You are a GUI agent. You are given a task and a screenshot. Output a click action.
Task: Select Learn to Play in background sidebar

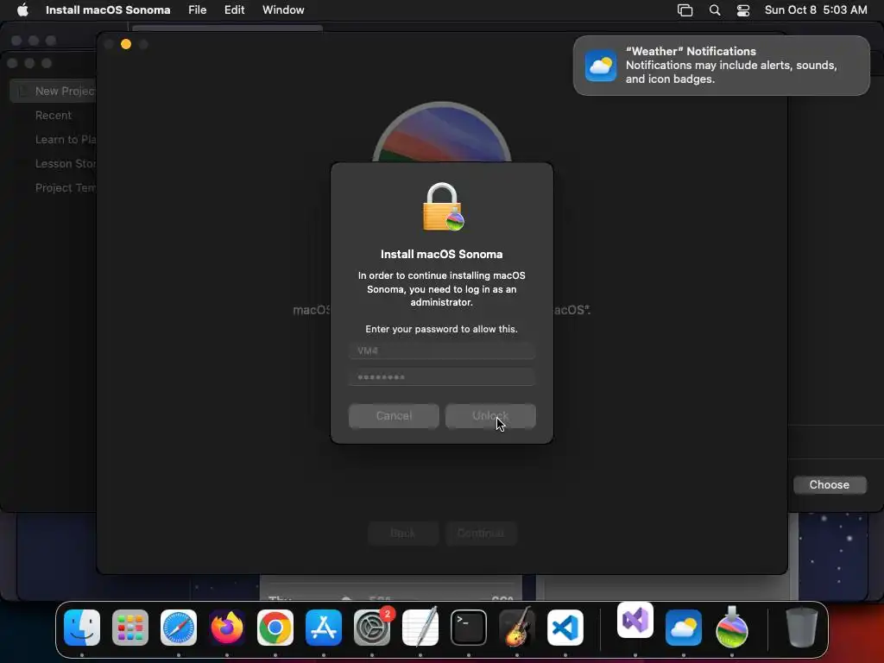coord(66,139)
